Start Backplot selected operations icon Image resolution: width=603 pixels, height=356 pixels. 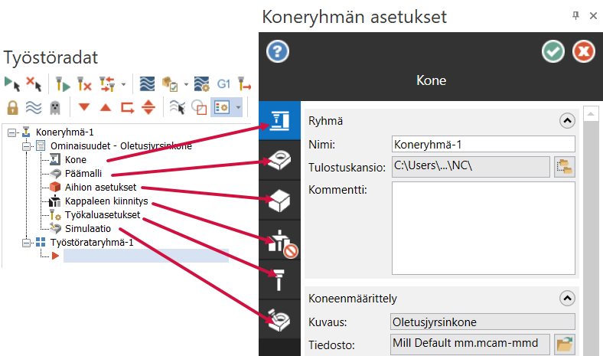point(147,83)
